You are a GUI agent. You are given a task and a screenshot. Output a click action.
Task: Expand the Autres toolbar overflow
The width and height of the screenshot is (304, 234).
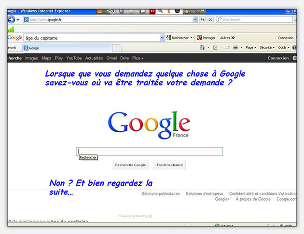pos(227,38)
